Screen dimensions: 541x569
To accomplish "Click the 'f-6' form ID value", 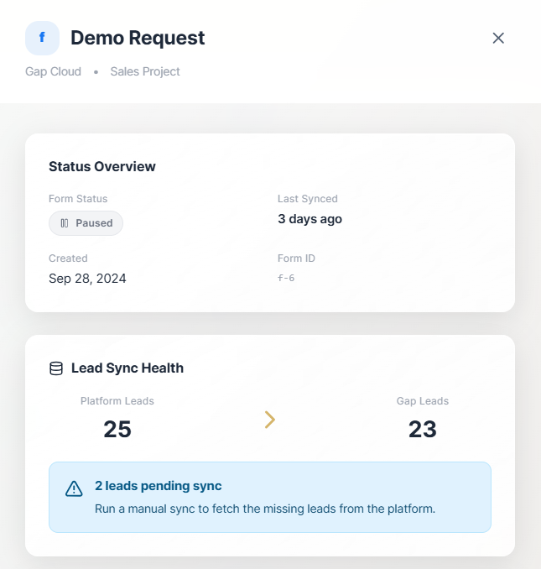I will point(286,278).
